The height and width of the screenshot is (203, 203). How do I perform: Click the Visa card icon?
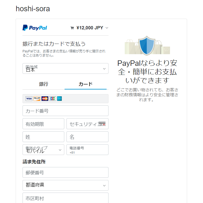[x=29, y=99]
